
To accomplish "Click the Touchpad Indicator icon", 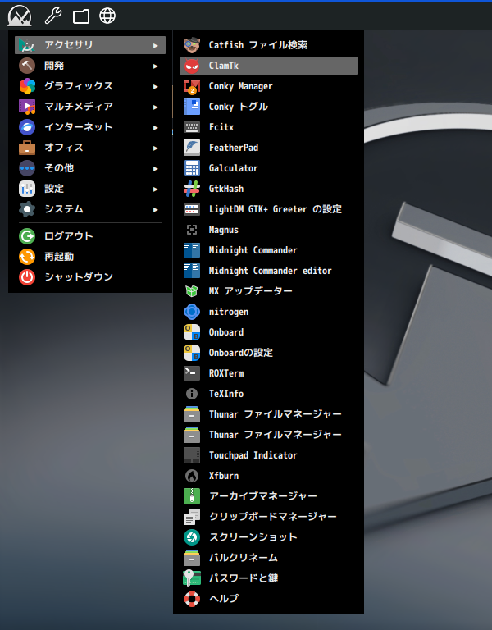I will click(192, 454).
